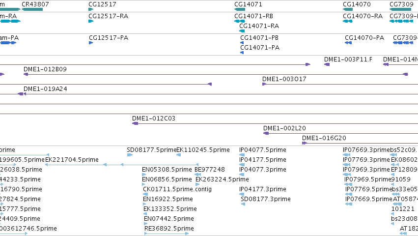Select the CG12517 gene label
The height and width of the screenshot is (236, 418).
(102, 4)
